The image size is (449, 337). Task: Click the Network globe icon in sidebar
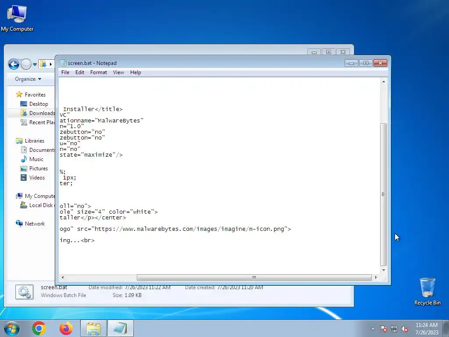[x=19, y=223]
